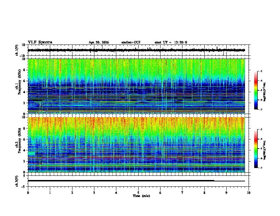Click the ch.3(V) axis label
The width and height of the screenshot is (280, 216).
pyautogui.click(x=17, y=181)
